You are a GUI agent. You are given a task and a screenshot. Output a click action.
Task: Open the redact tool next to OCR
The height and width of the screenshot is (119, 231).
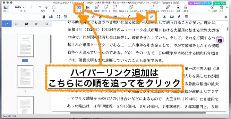tap(178, 8)
